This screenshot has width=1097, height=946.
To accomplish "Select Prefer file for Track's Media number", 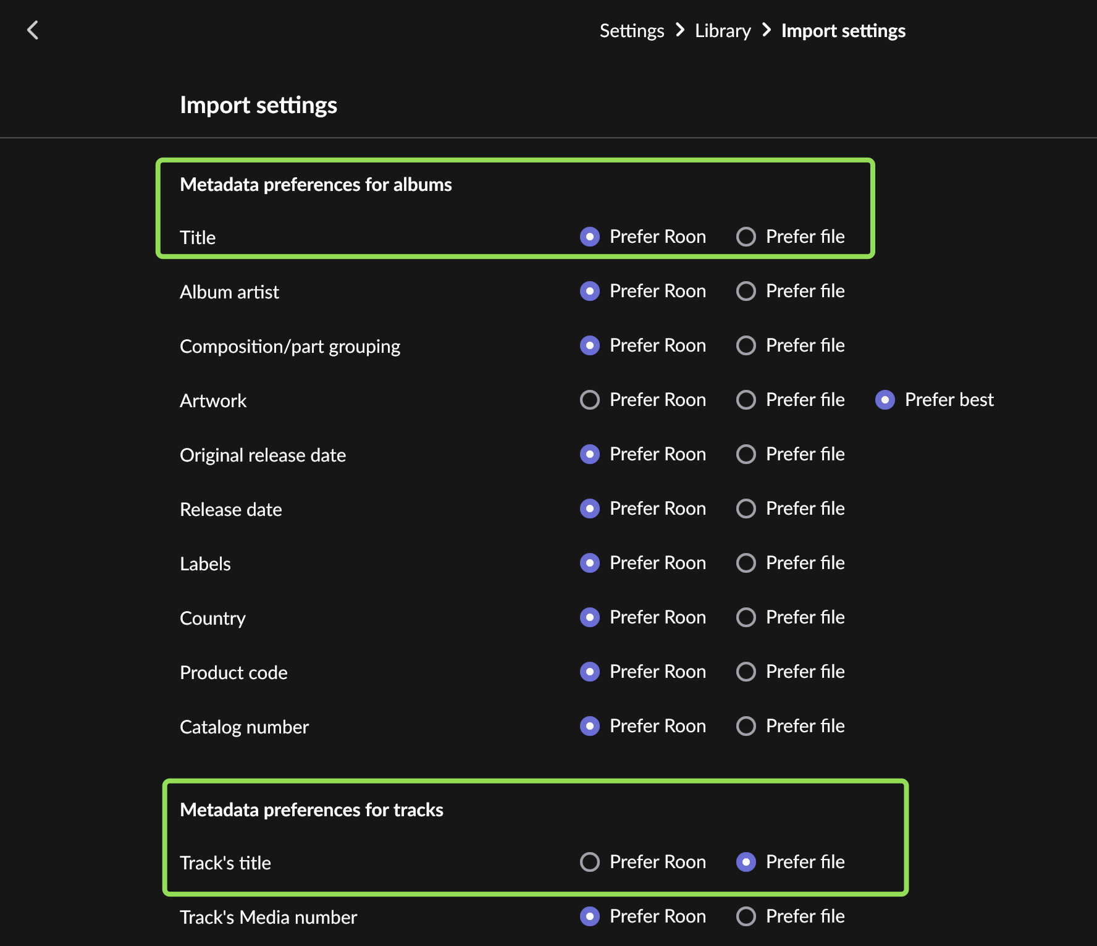I will coord(746,916).
